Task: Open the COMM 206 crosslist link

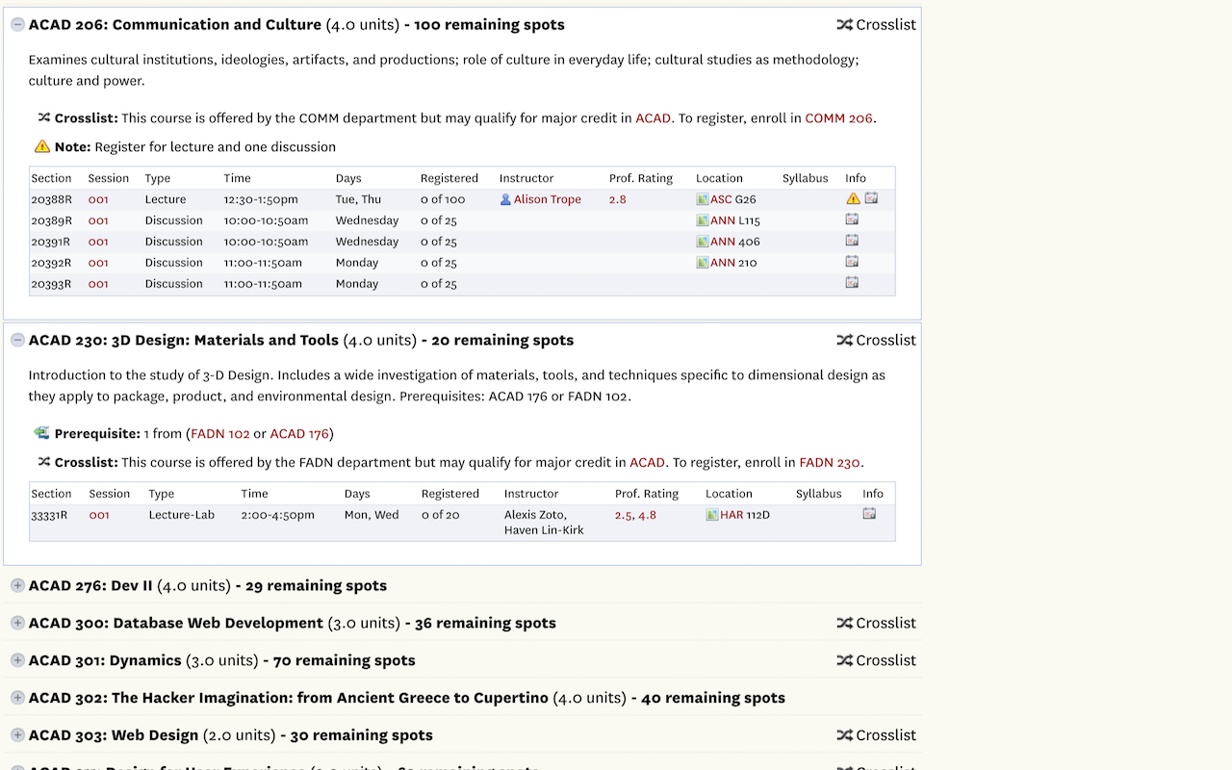Action: coord(838,118)
